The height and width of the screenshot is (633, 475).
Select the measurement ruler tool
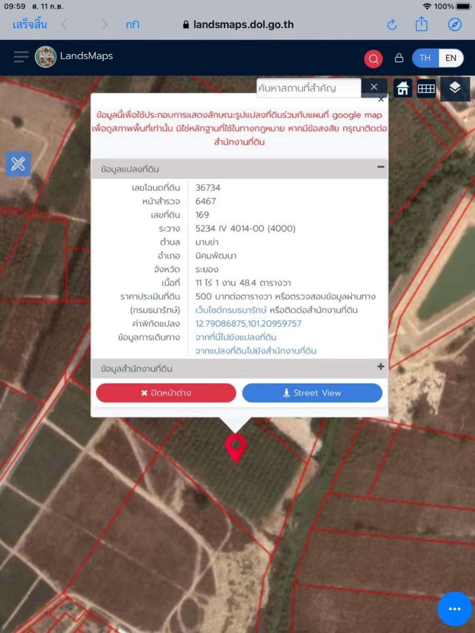tap(18, 164)
